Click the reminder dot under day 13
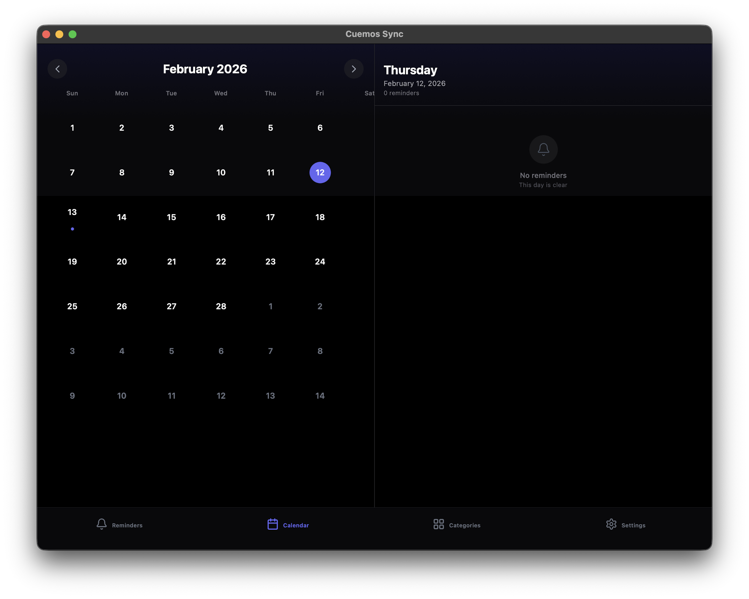 click(72, 229)
